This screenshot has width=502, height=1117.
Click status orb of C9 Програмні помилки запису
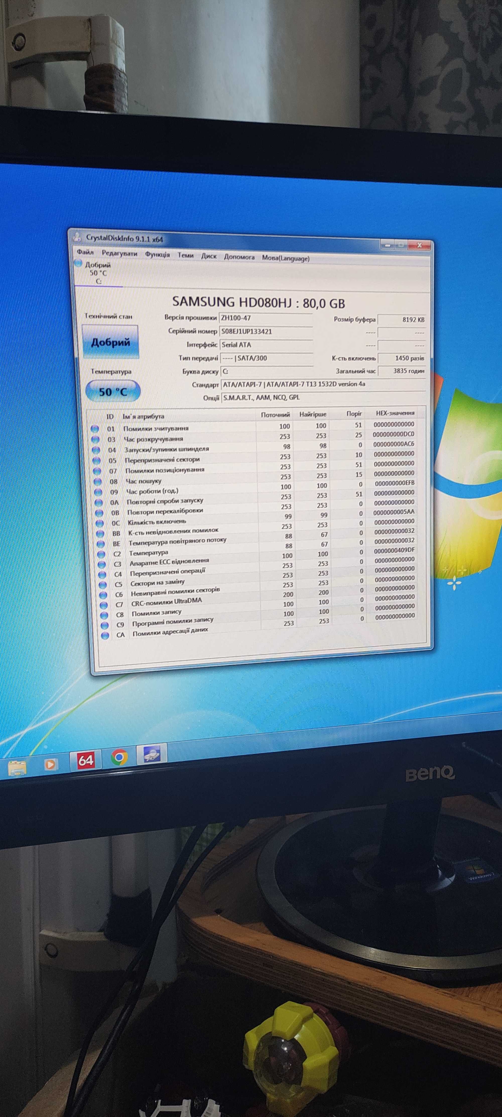point(104,625)
